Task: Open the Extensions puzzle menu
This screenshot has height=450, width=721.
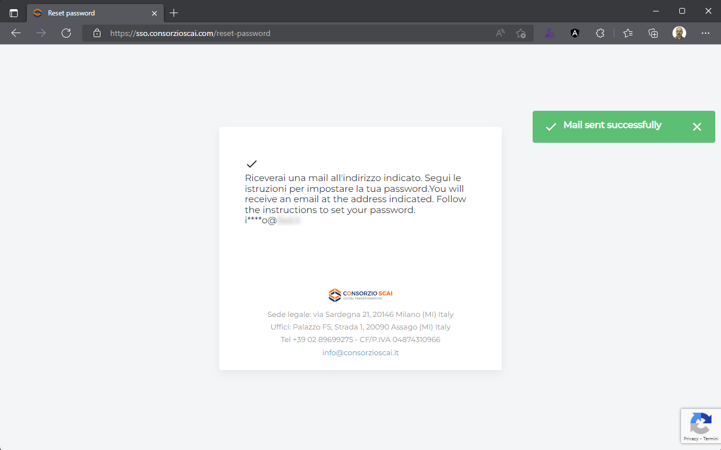Action: point(600,33)
